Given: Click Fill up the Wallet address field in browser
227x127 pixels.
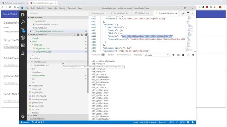Looking at the screenshot, I should coord(11,47).
